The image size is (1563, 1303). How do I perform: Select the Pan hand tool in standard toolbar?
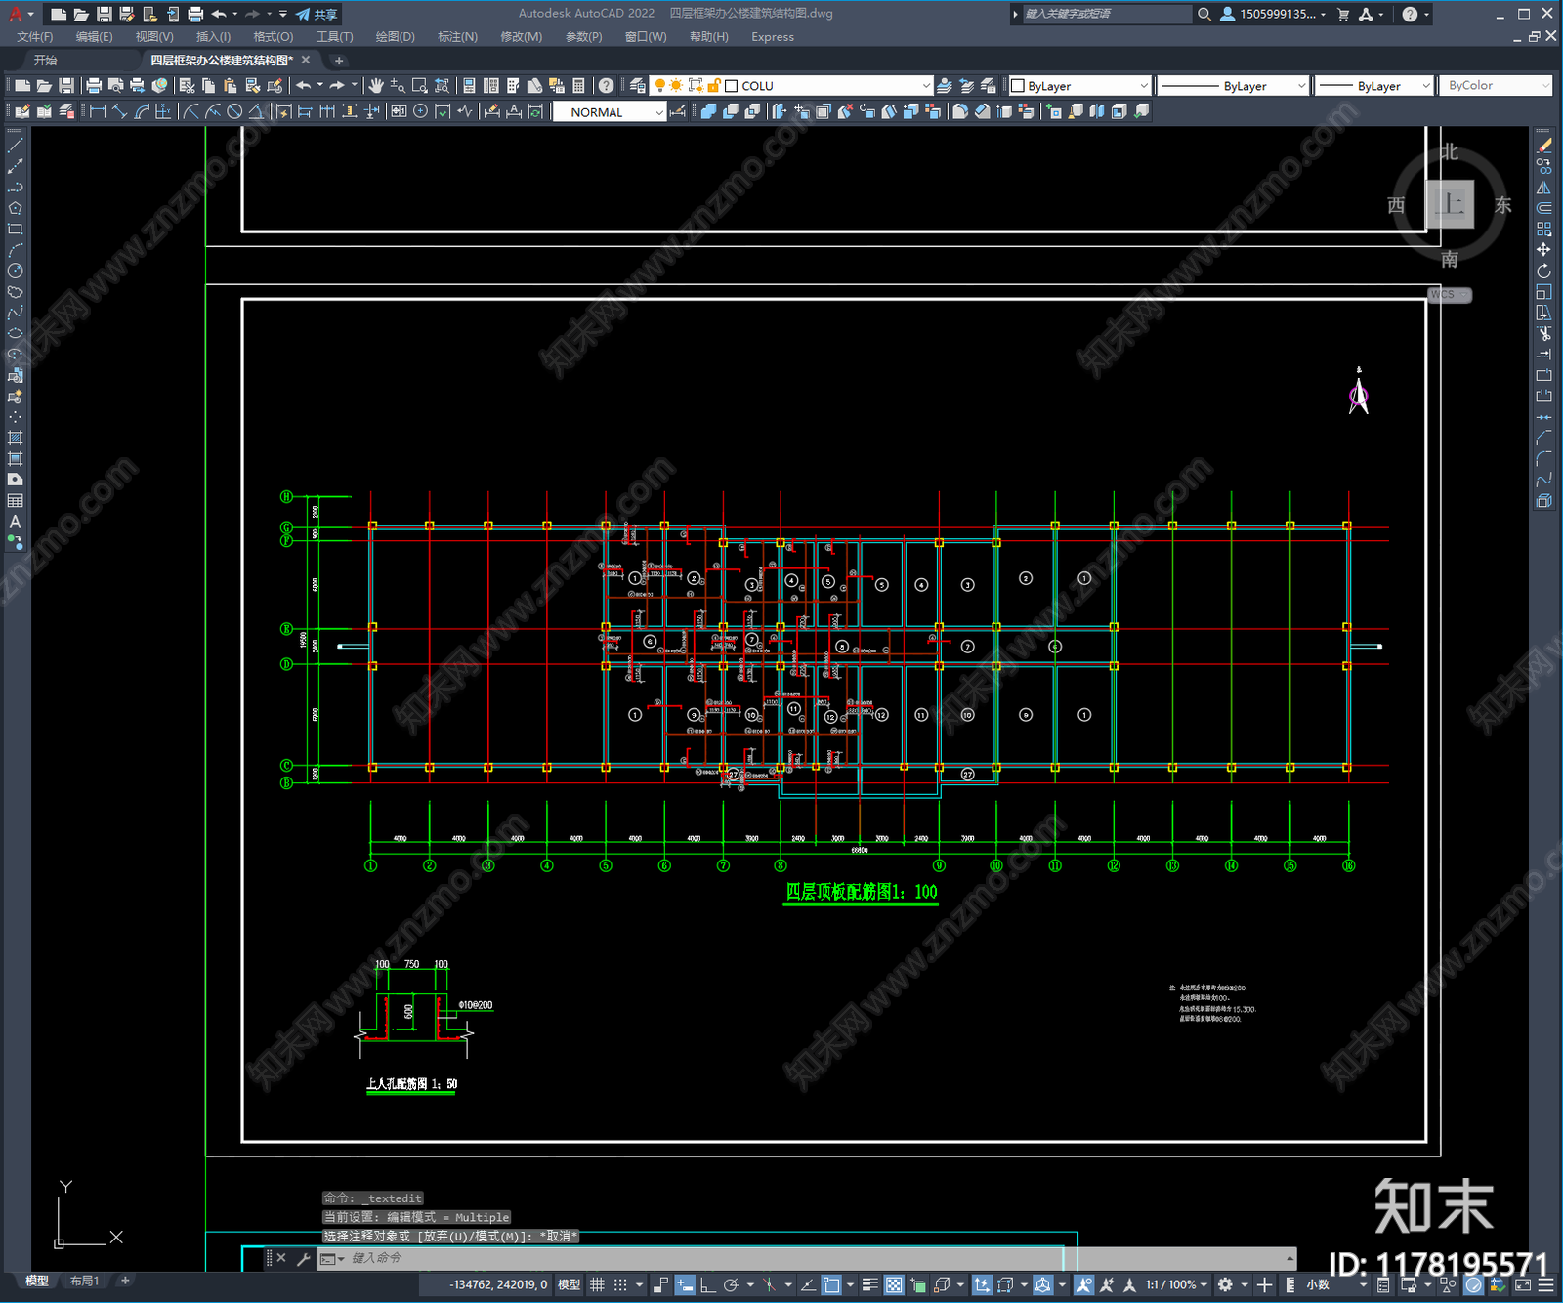click(376, 86)
